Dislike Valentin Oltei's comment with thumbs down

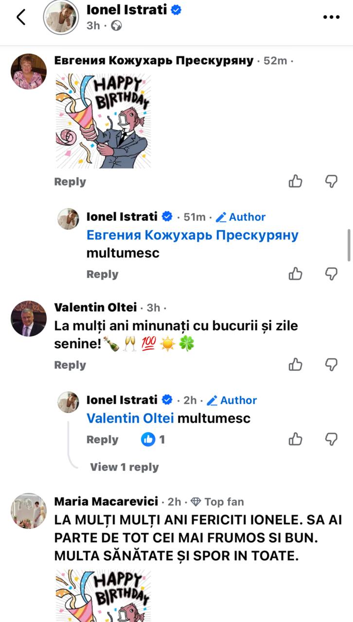pos(331,364)
